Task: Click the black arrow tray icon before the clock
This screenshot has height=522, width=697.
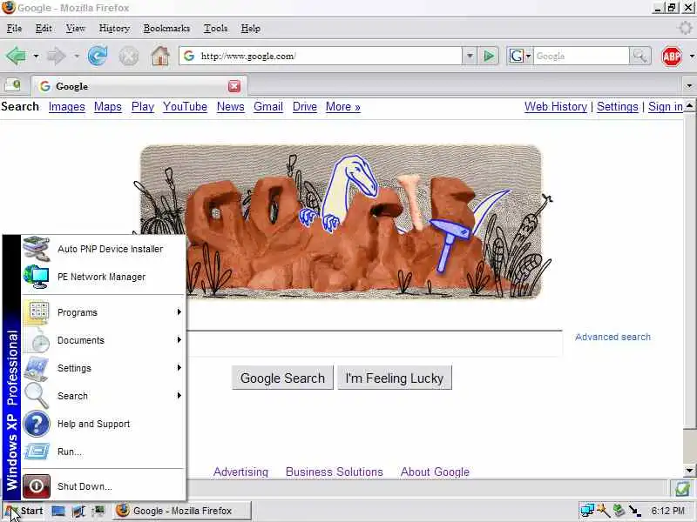Action: pos(635,511)
